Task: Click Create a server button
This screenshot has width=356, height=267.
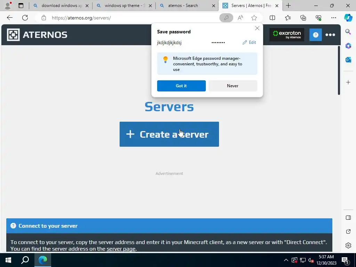Action: (x=169, y=134)
